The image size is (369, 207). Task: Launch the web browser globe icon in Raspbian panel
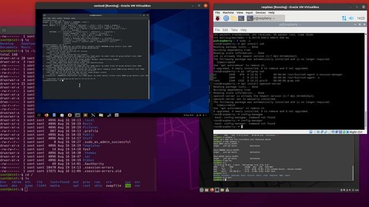tap(226, 18)
